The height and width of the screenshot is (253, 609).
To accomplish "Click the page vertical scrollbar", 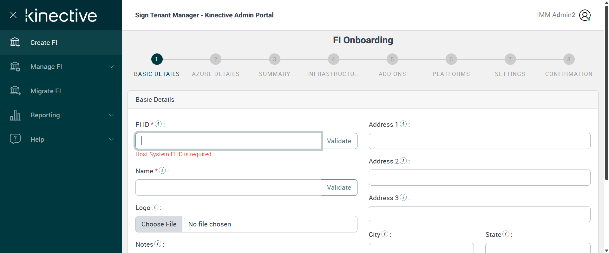I will (606, 95).
